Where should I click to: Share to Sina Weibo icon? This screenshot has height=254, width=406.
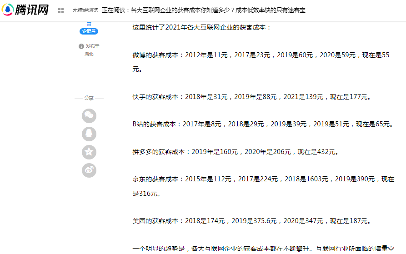[89, 170]
